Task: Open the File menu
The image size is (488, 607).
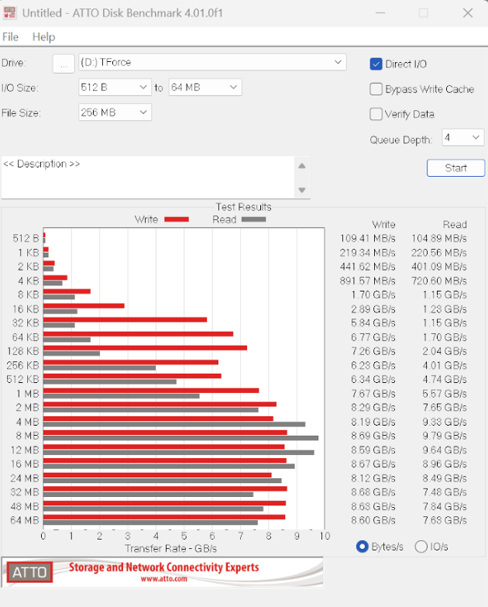Action: (10, 36)
